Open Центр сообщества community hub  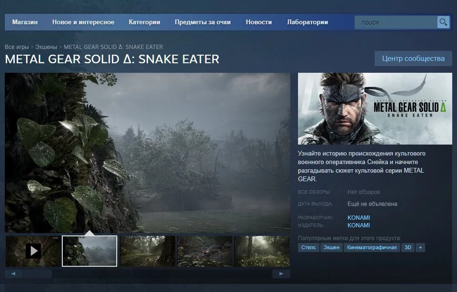coord(413,58)
